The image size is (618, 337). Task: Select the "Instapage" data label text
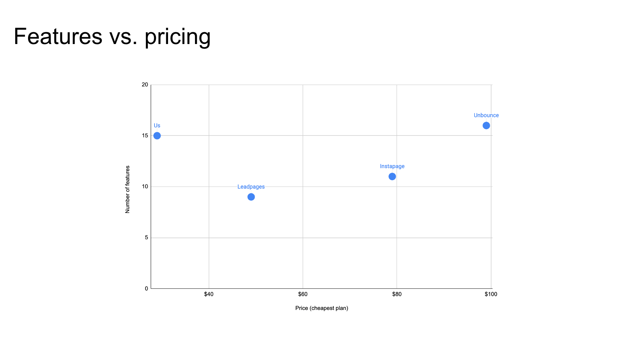392,166
